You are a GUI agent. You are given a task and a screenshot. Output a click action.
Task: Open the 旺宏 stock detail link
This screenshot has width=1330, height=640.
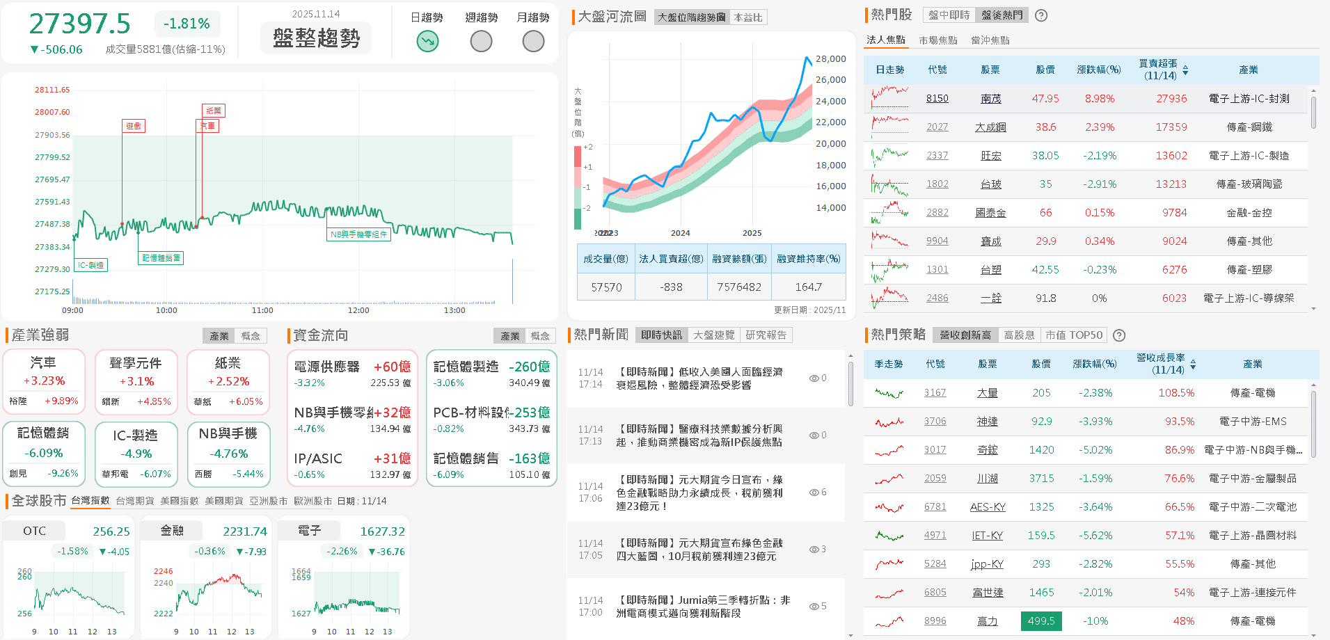click(x=990, y=155)
